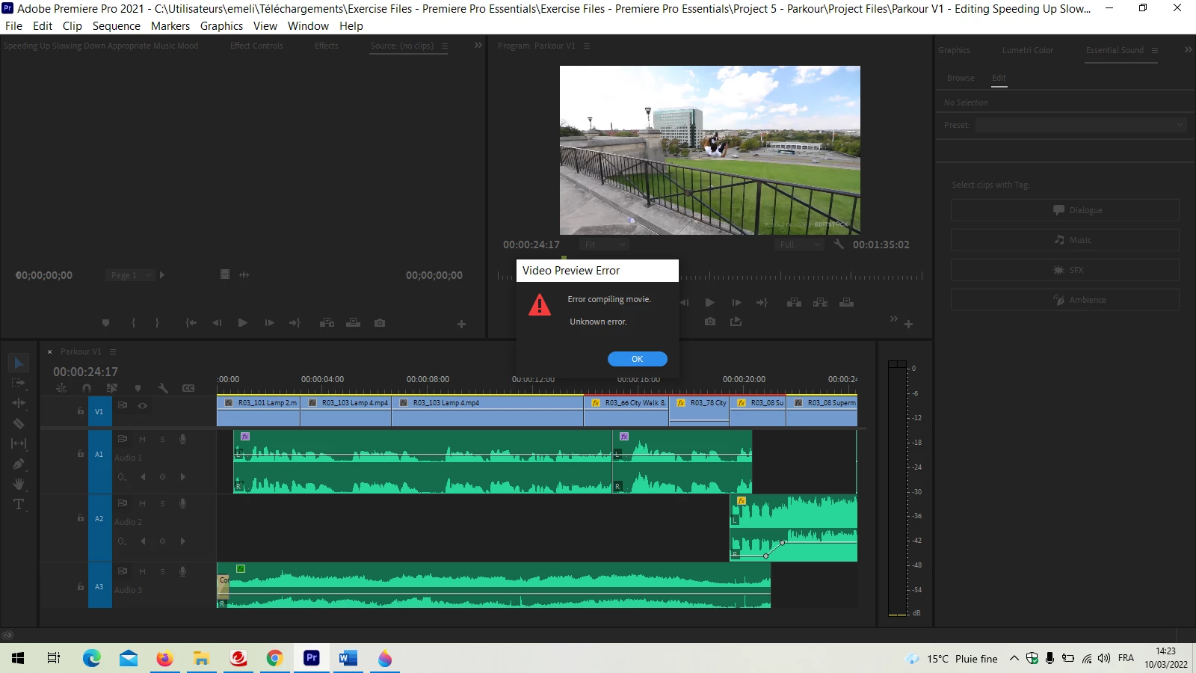
Task: Expand overflow panels chevron in Source group
Action: [x=478, y=46]
